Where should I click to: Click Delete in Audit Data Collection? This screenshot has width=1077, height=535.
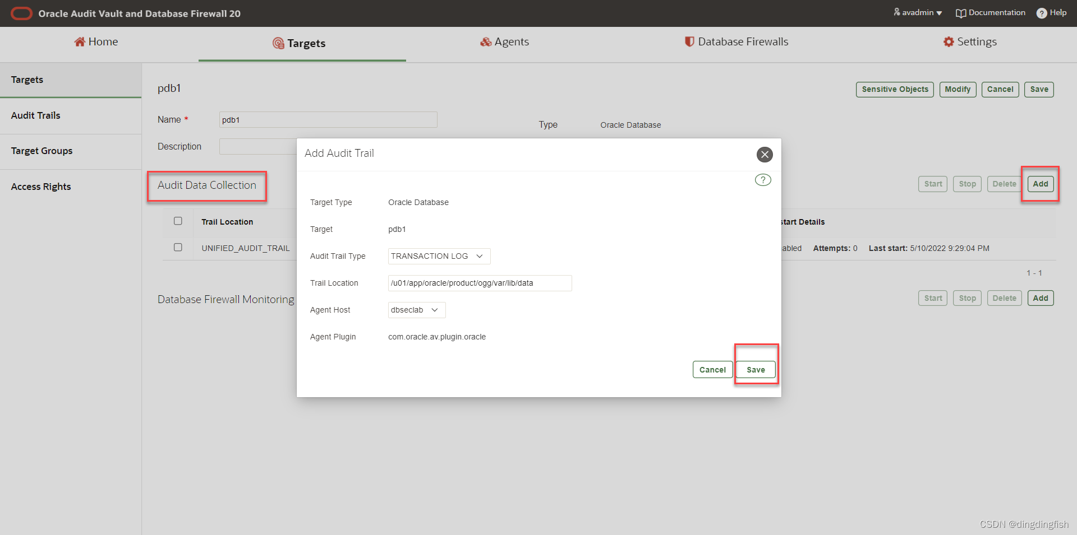pos(1004,184)
